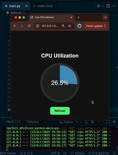Go forward in the browser

(x=22, y=26)
